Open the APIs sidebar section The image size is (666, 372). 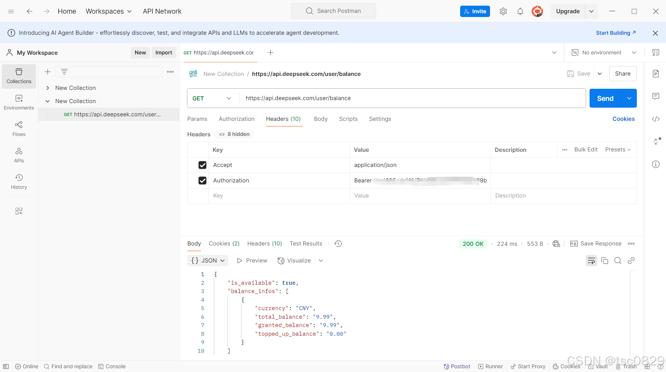point(19,156)
